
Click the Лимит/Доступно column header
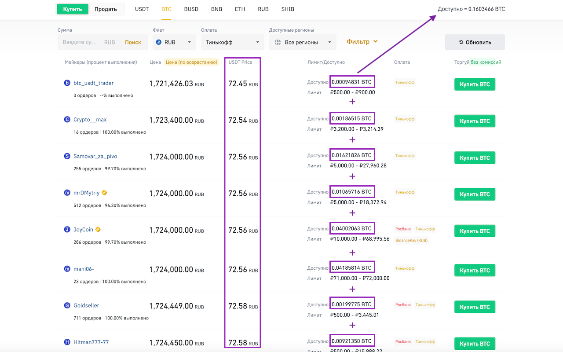tap(326, 62)
